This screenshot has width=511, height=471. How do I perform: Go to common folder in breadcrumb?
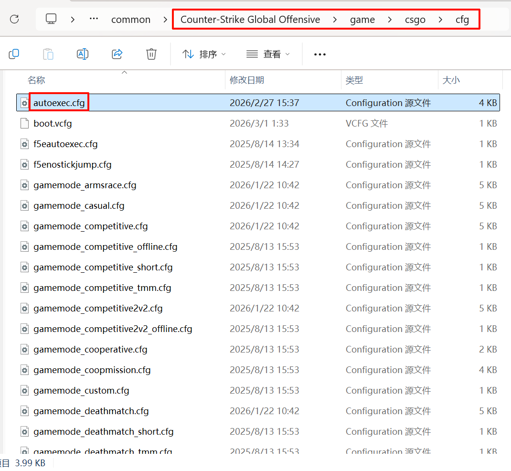(131, 20)
